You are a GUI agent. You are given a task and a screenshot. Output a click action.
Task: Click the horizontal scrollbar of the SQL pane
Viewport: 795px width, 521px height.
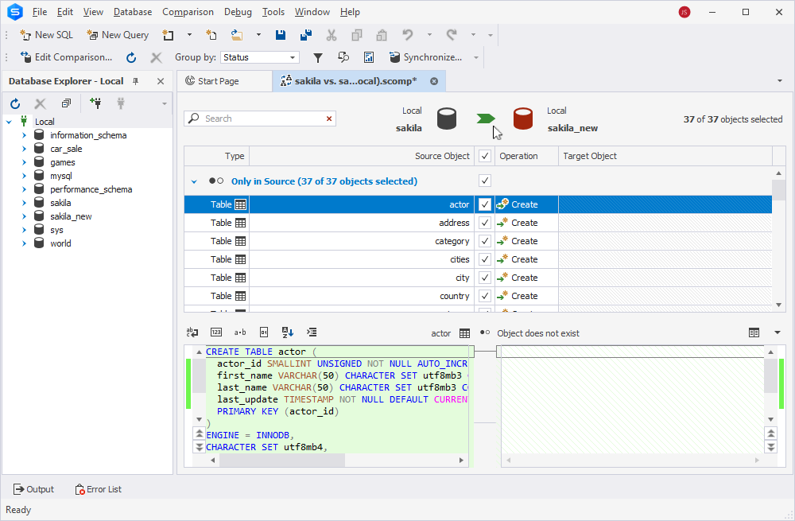[x=336, y=460]
